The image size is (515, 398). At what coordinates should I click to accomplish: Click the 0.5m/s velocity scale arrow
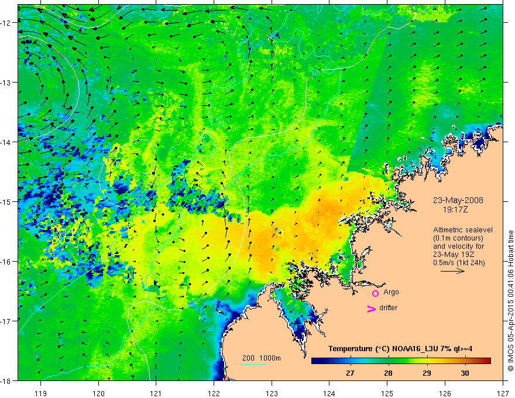pyautogui.click(x=452, y=271)
